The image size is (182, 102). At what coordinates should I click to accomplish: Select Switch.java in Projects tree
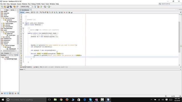[12, 35]
